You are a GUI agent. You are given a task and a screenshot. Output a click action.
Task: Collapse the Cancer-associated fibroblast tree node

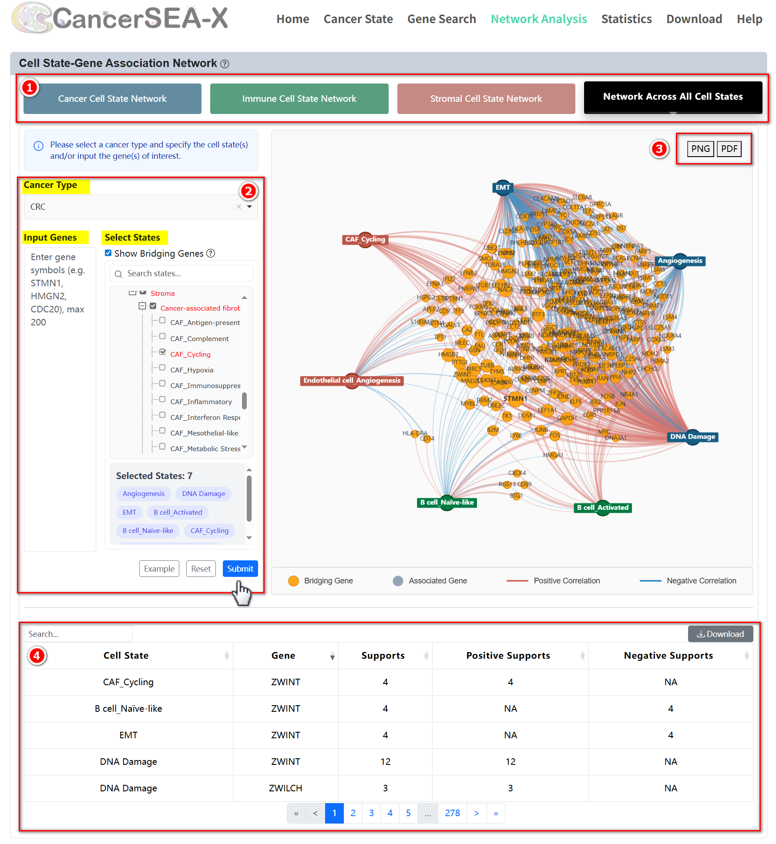tap(142, 306)
